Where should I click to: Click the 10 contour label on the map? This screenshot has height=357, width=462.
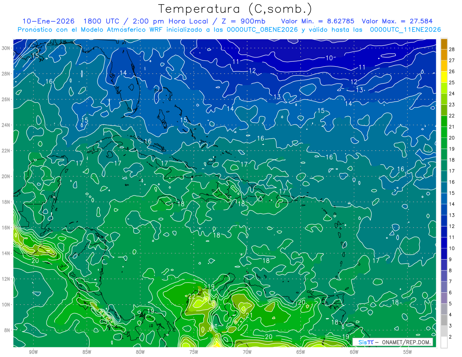[329, 58]
